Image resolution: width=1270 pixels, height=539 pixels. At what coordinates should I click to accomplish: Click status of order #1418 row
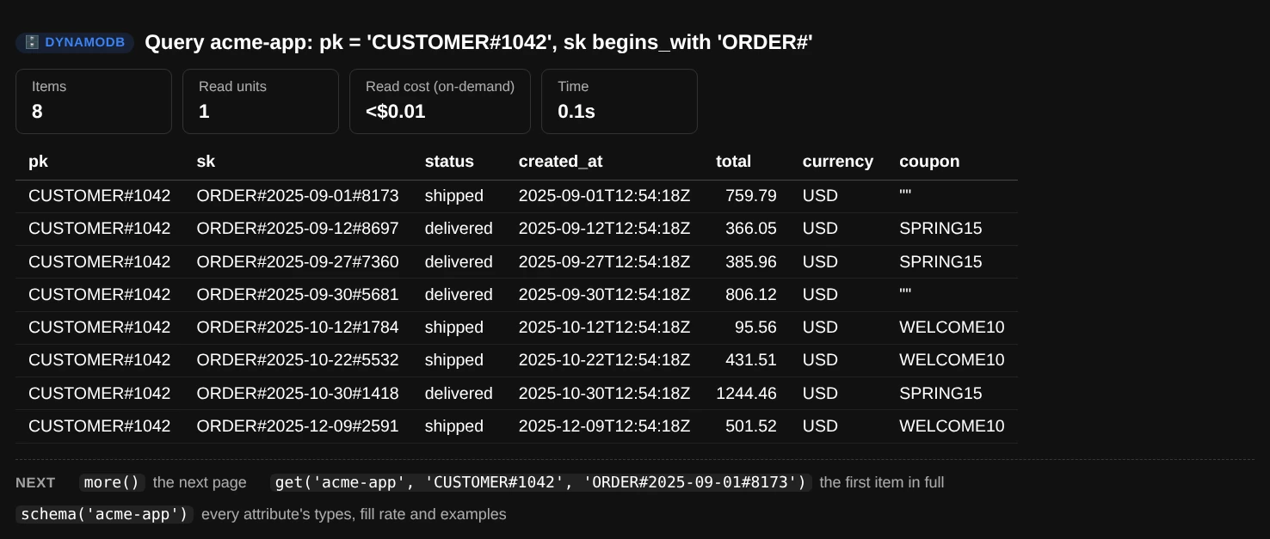coord(459,394)
